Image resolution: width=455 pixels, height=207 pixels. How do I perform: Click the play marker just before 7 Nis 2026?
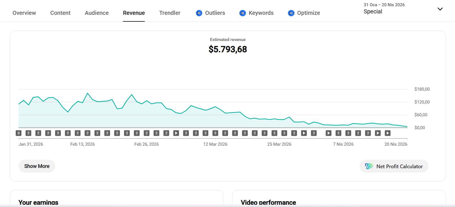tap(329, 133)
